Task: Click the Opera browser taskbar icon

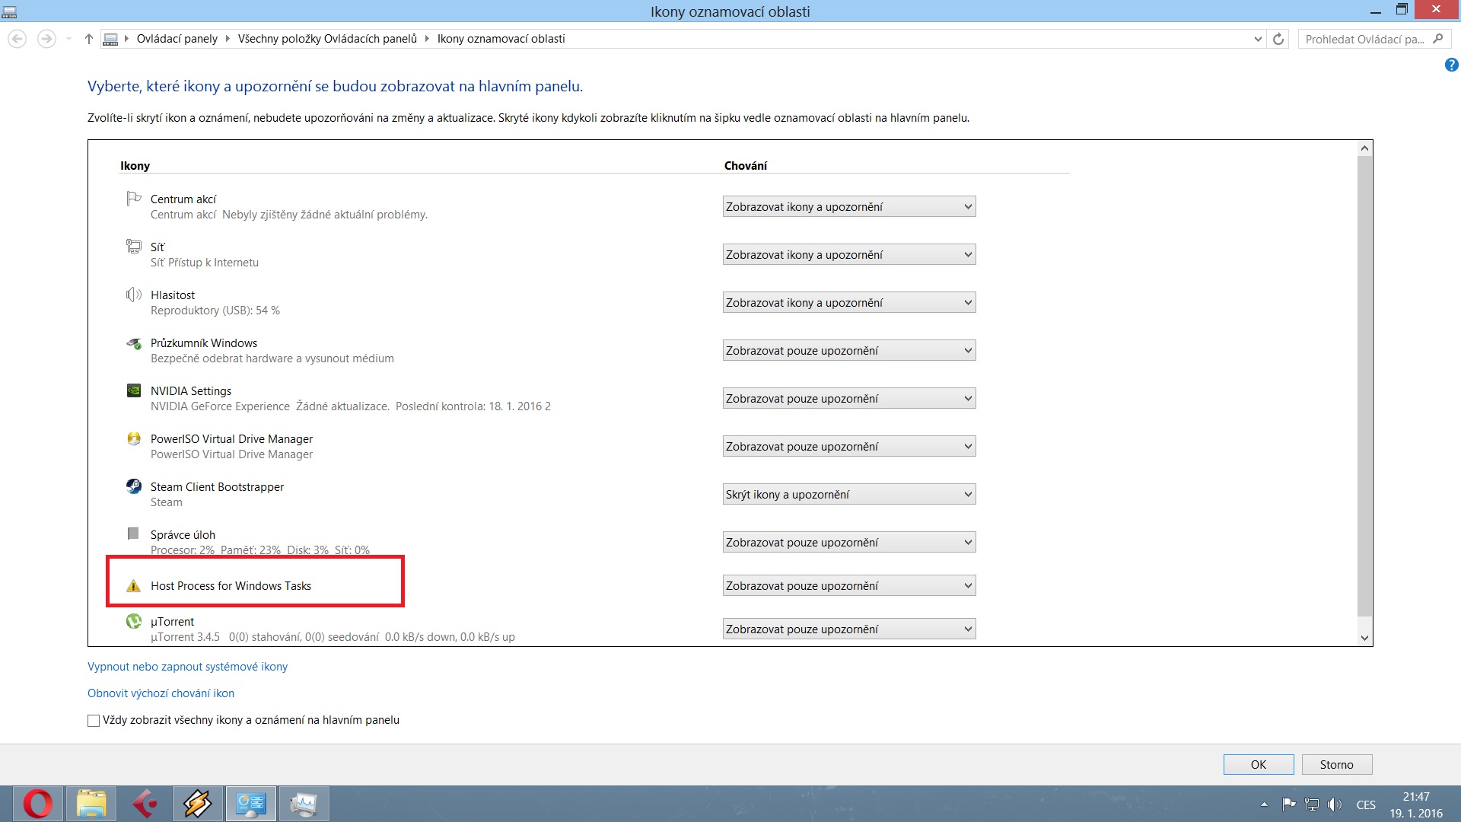Action: point(37,804)
